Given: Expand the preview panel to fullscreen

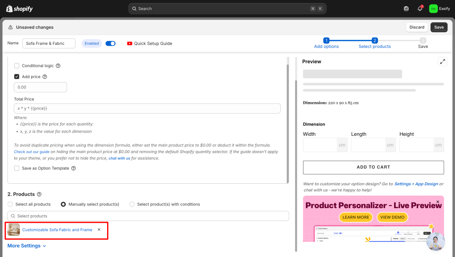Looking at the screenshot, I should [x=442, y=62].
